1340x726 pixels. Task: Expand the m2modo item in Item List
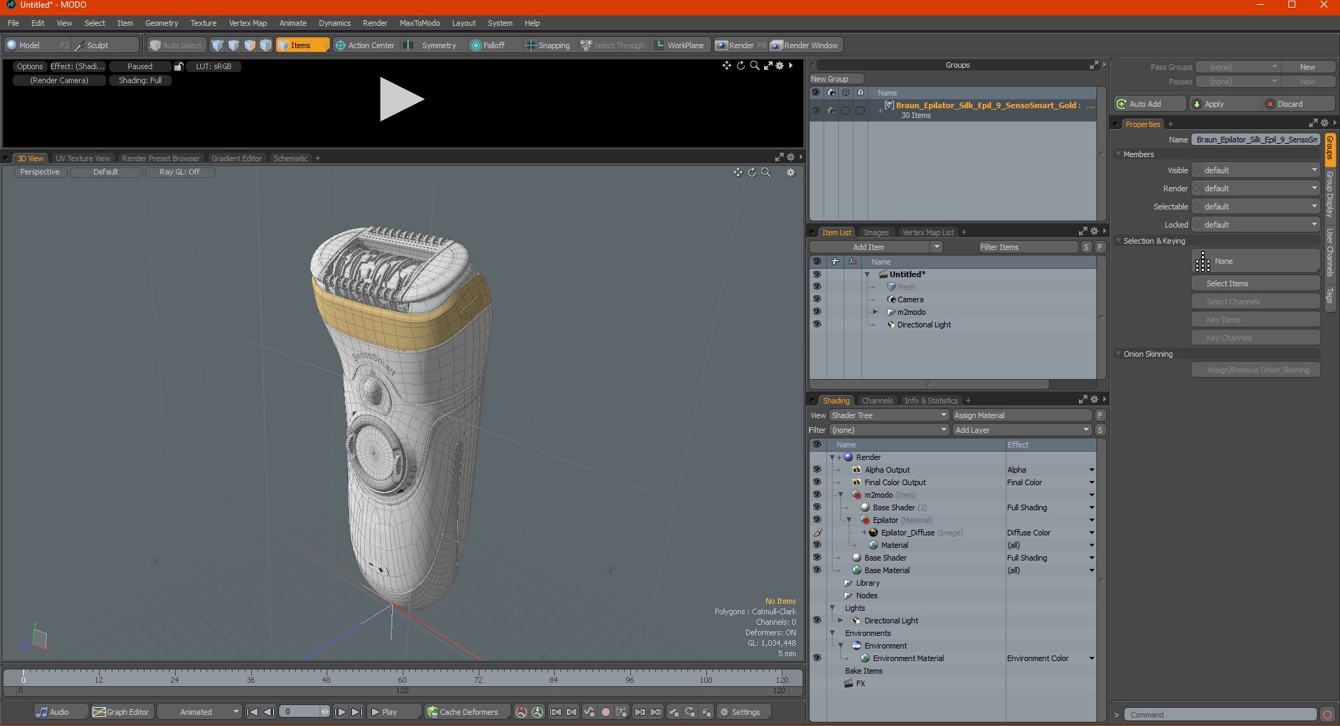(875, 312)
